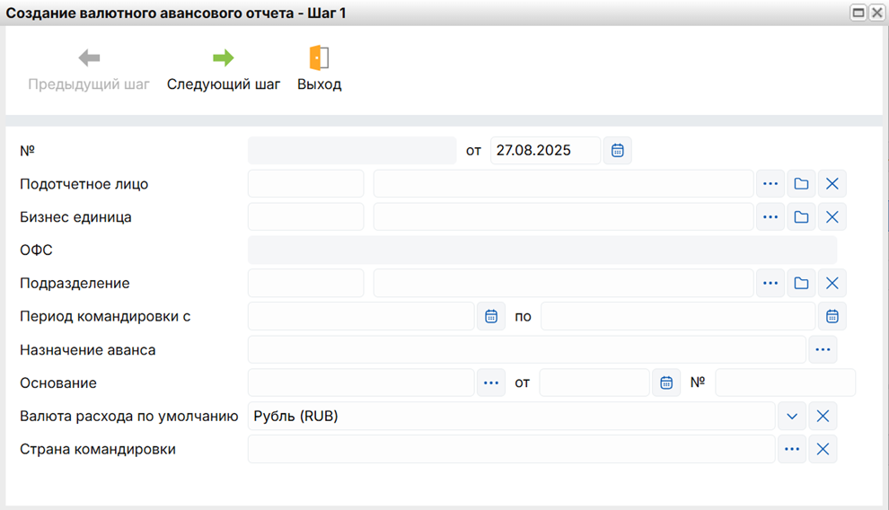Open folder icon for Бизнес единица
This screenshot has width=889, height=510.
point(801,217)
